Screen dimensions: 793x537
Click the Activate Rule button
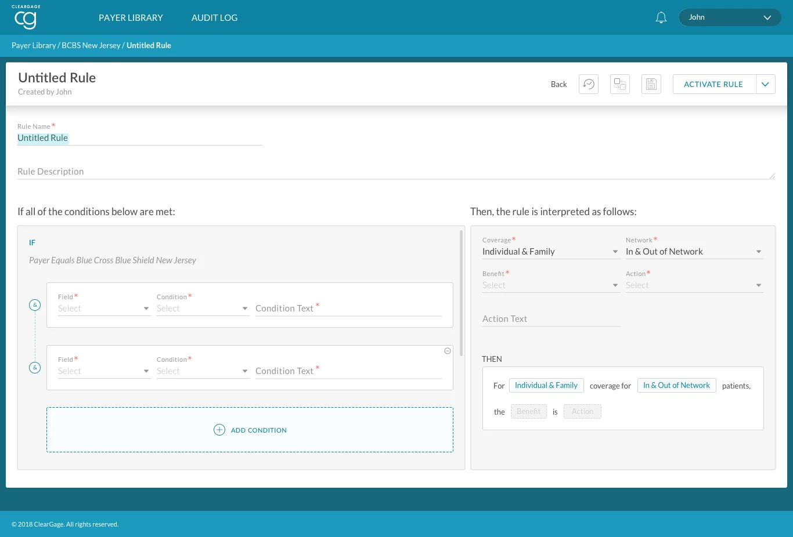tap(713, 84)
